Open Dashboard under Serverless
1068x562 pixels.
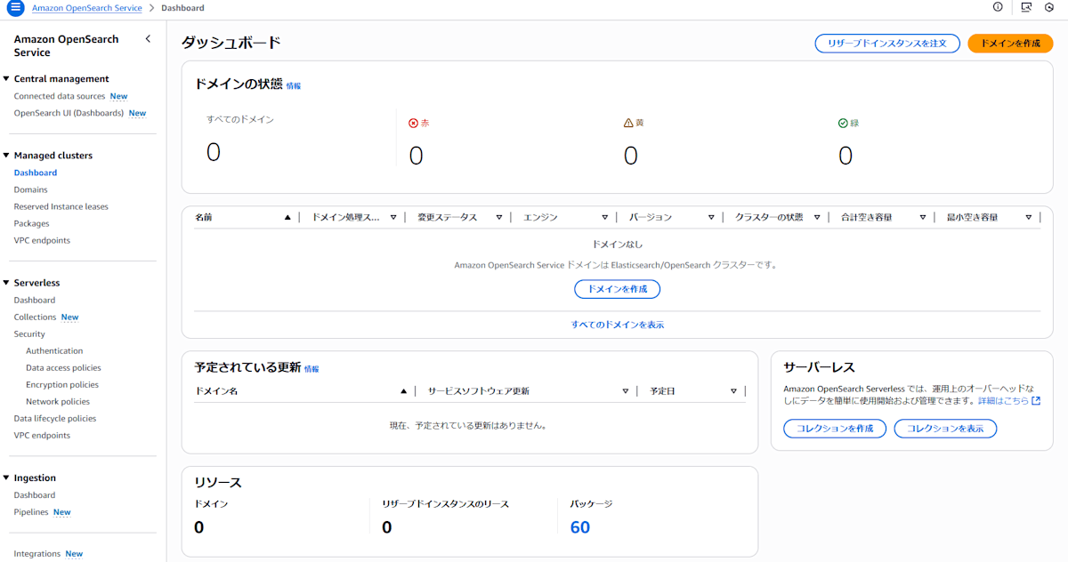[x=35, y=300]
